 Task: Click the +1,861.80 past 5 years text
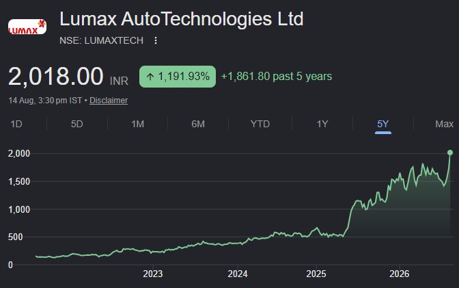pos(277,77)
